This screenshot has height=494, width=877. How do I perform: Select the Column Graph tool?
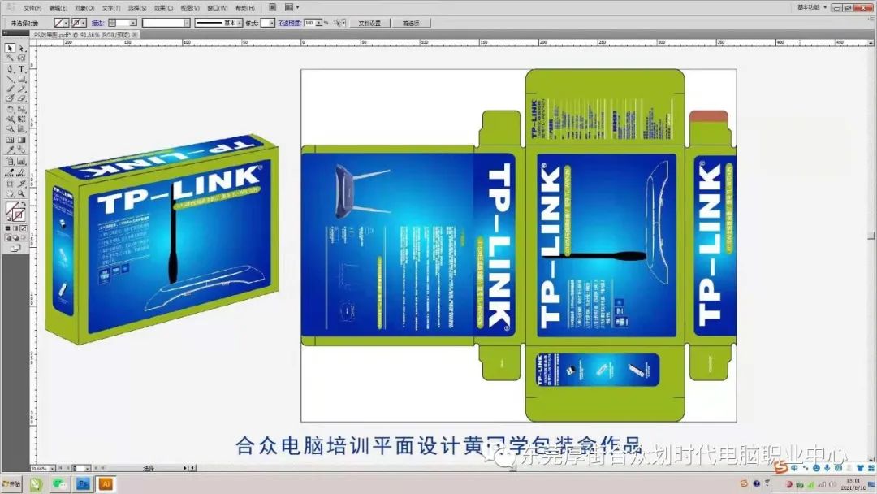21,161
